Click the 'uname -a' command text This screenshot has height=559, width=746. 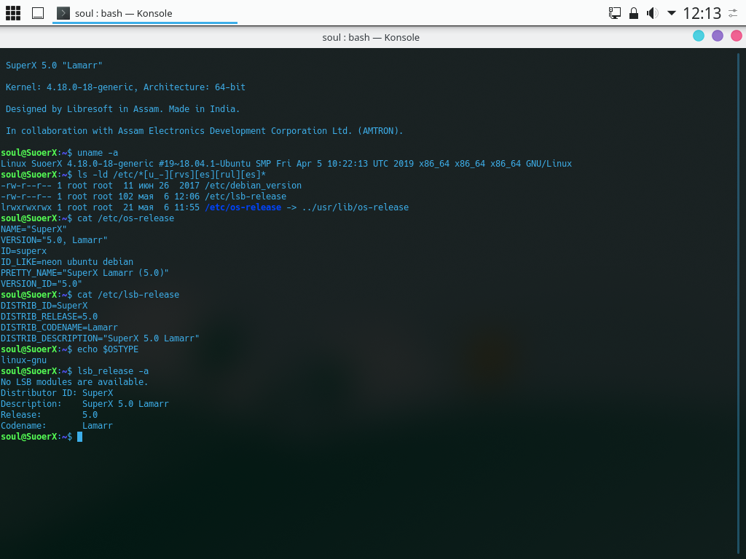tap(98, 153)
